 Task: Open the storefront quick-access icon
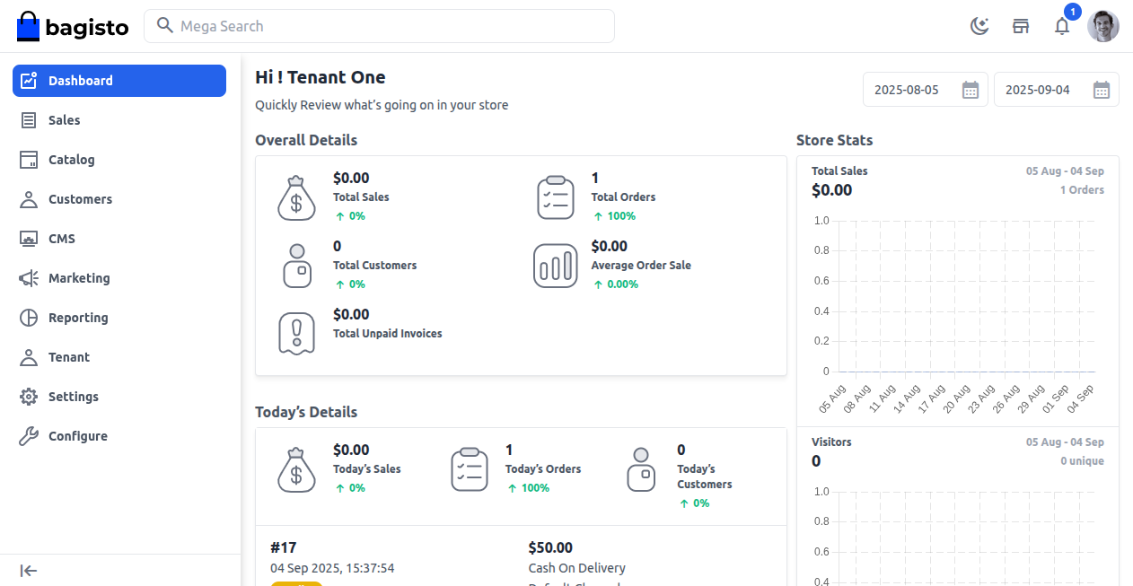point(1021,26)
